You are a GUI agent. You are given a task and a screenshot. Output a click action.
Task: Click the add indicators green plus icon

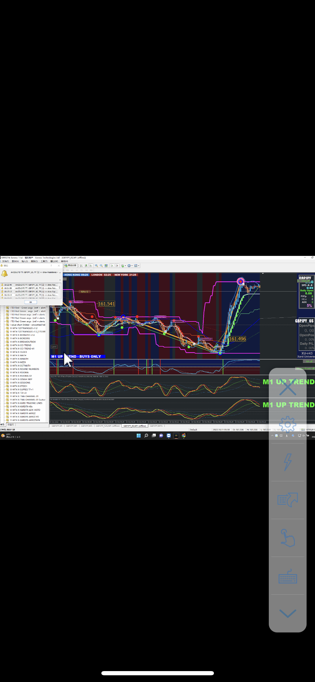(123, 266)
